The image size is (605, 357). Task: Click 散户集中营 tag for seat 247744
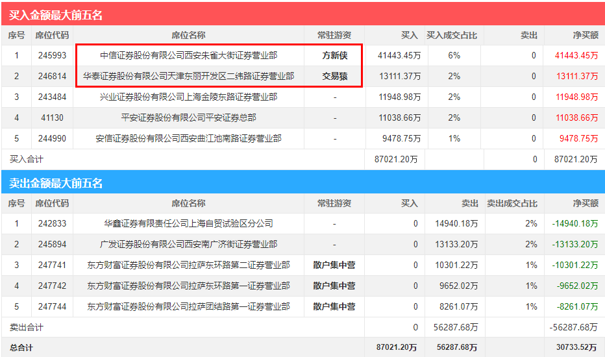click(334, 307)
